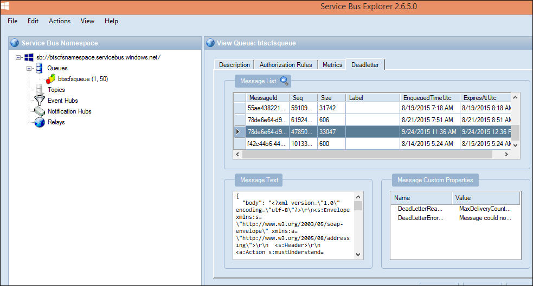The height and width of the screenshot is (286, 533).
Task: Switch to the Authorization Rules tab
Action: (286, 65)
